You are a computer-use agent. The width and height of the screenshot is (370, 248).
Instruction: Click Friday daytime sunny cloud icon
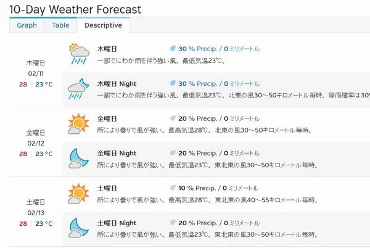coord(78,124)
